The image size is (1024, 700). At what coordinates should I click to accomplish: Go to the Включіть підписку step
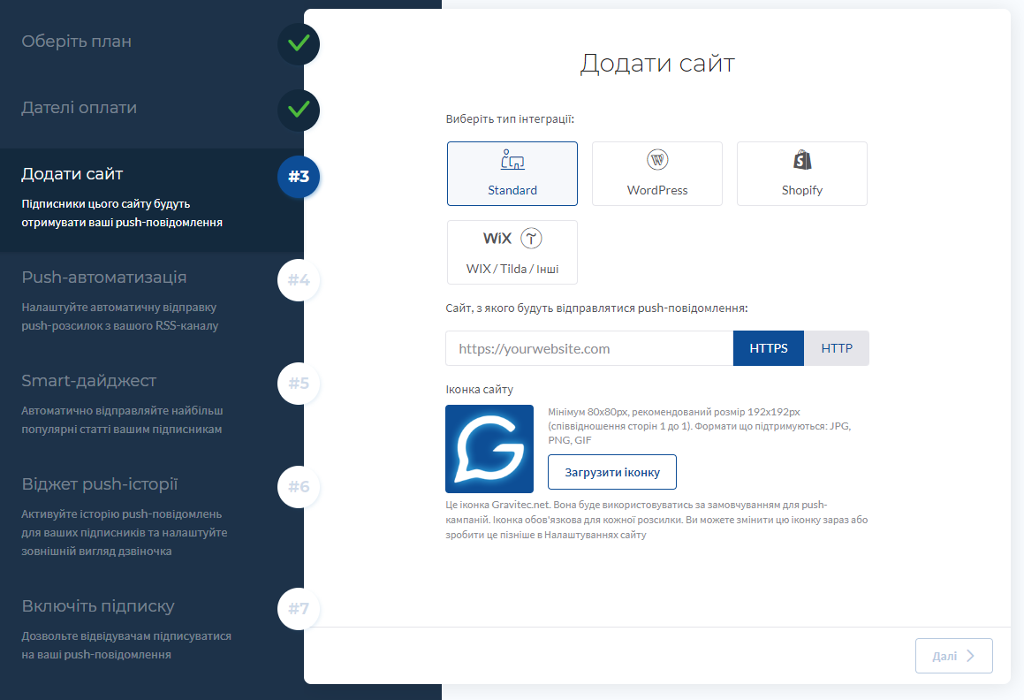[x=98, y=606]
